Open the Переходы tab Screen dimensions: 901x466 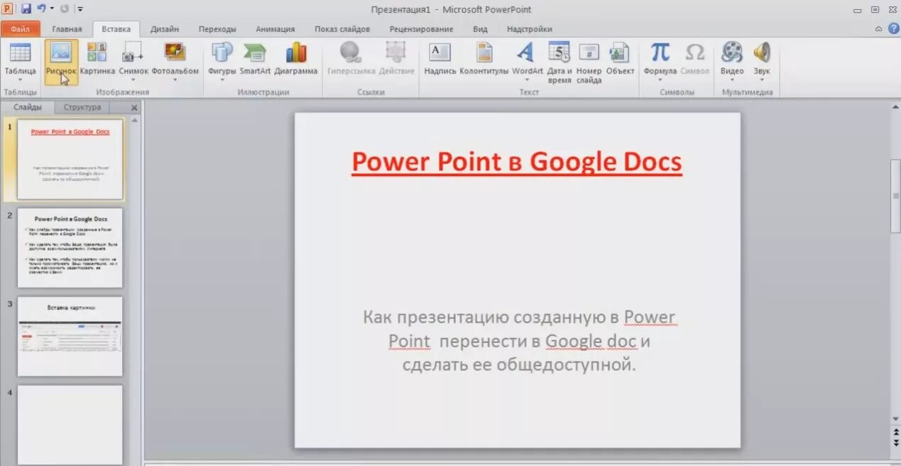pyautogui.click(x=217, y=29)
